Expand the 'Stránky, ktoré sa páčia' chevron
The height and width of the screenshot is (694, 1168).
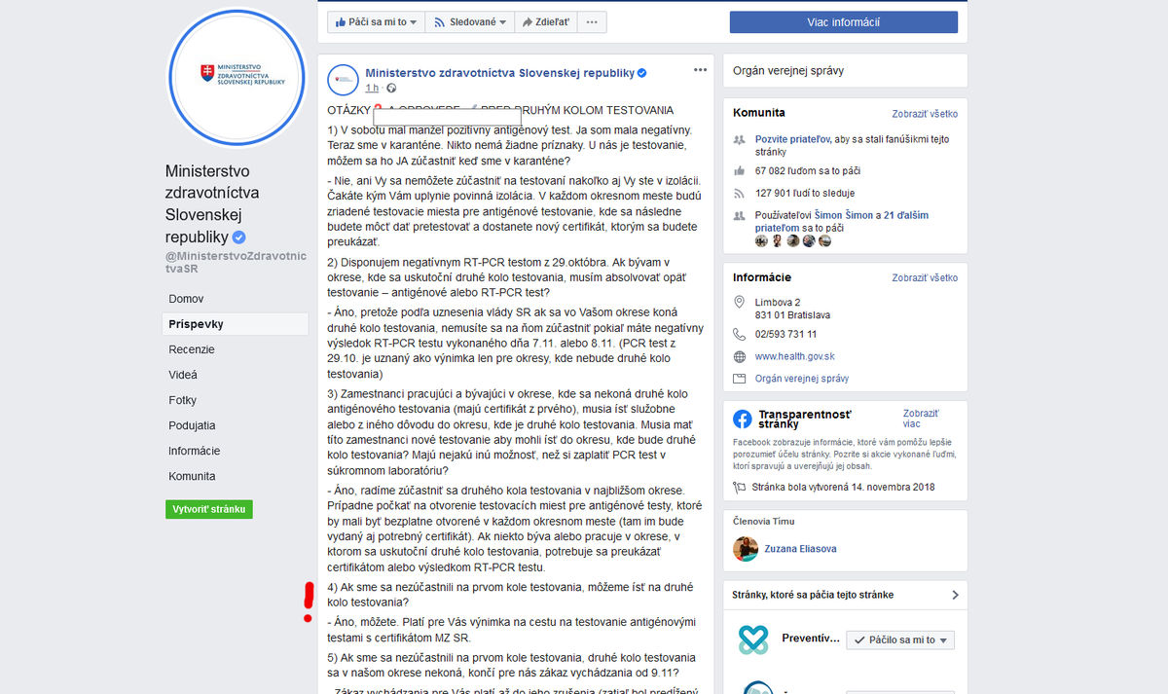point(955,595)
